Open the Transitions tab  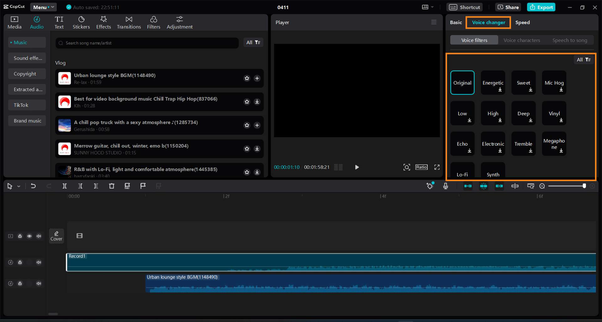(x=129, y=23)
